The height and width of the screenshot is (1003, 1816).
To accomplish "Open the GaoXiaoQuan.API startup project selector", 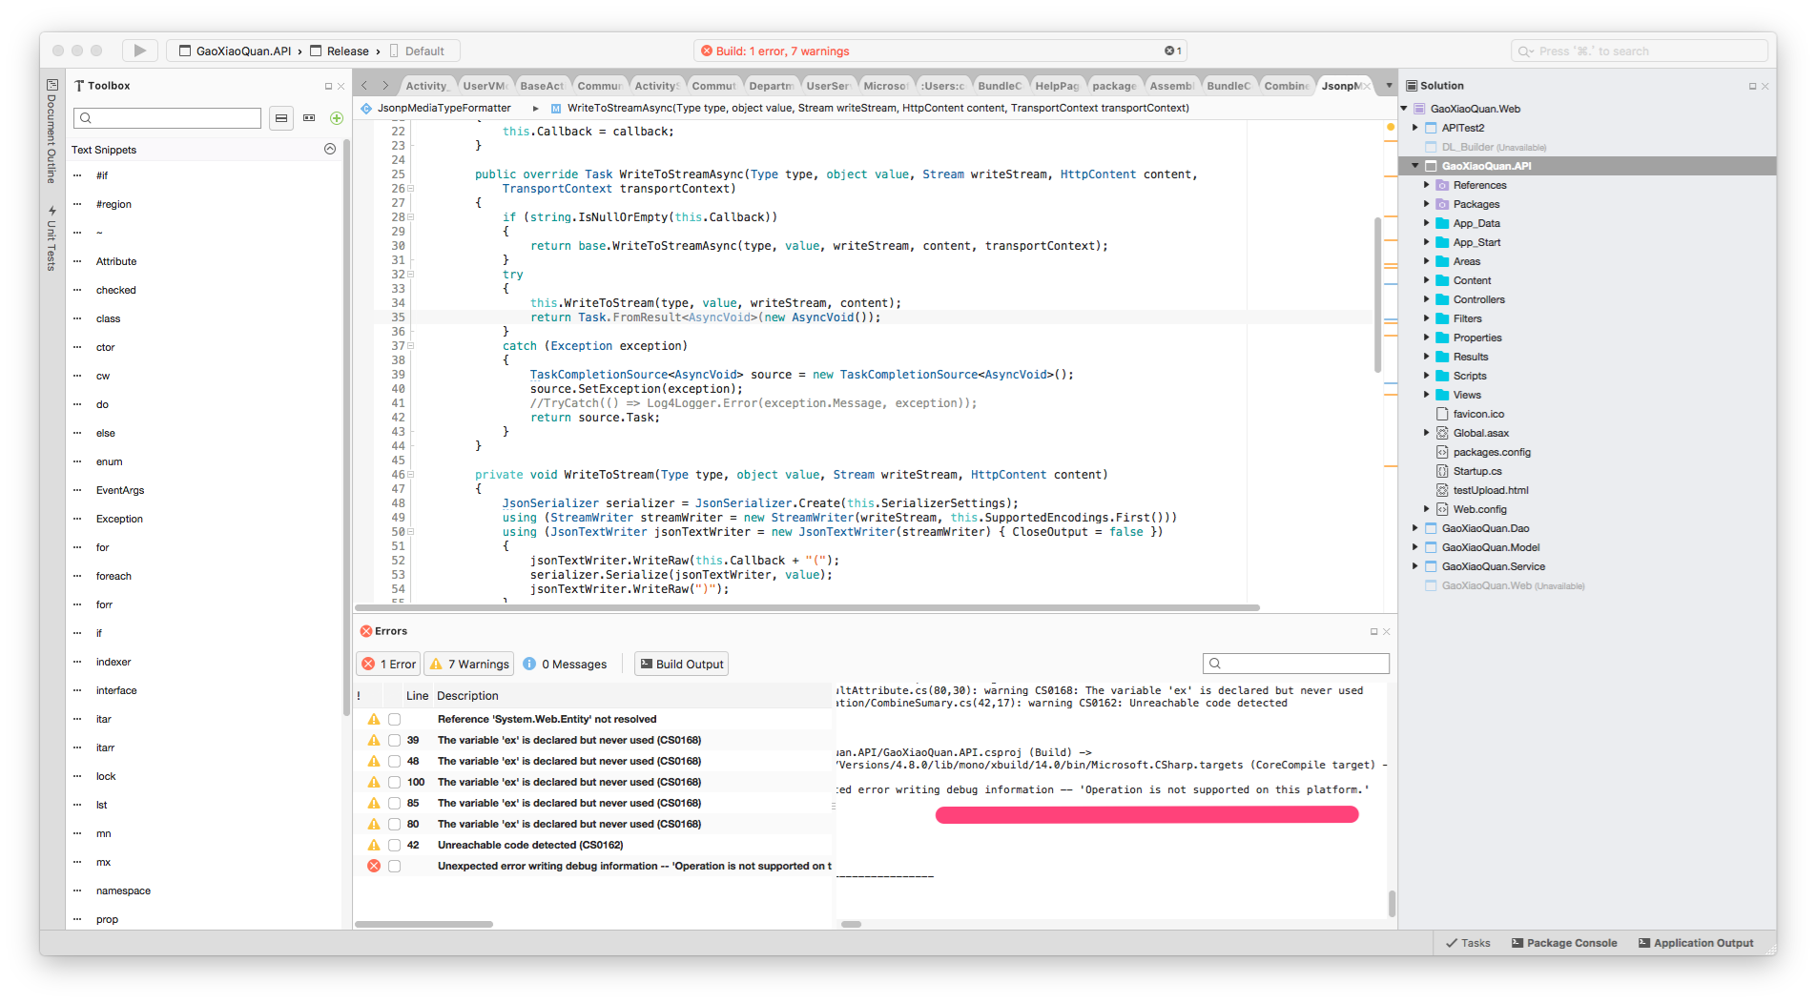I will coord(235,51).
